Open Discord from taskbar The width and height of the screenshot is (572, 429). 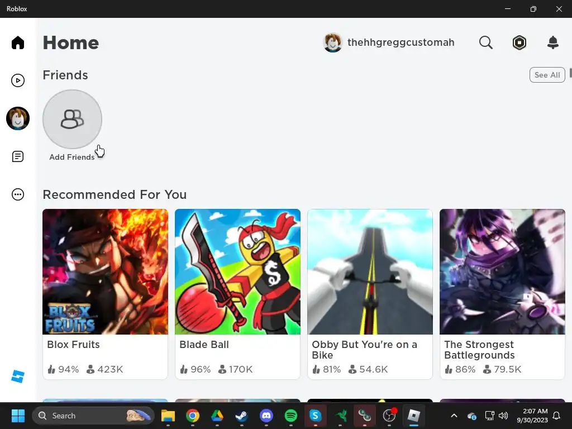[x=266, y=416]
